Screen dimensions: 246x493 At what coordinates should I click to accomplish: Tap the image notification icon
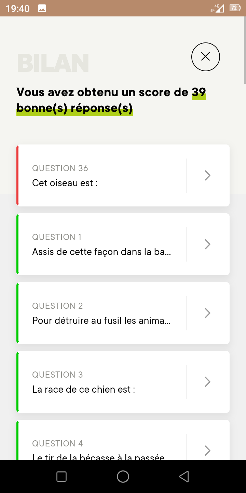point(42,9)
